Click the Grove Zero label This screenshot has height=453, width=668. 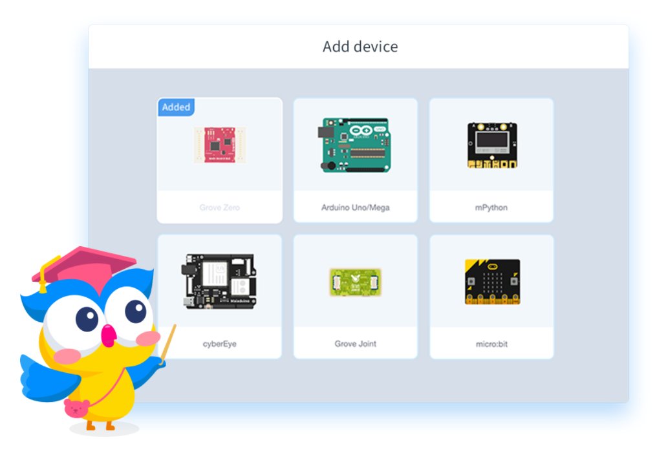pos(219,207)
